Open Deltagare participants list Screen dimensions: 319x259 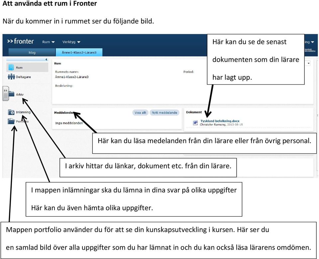tap(23, 77)
